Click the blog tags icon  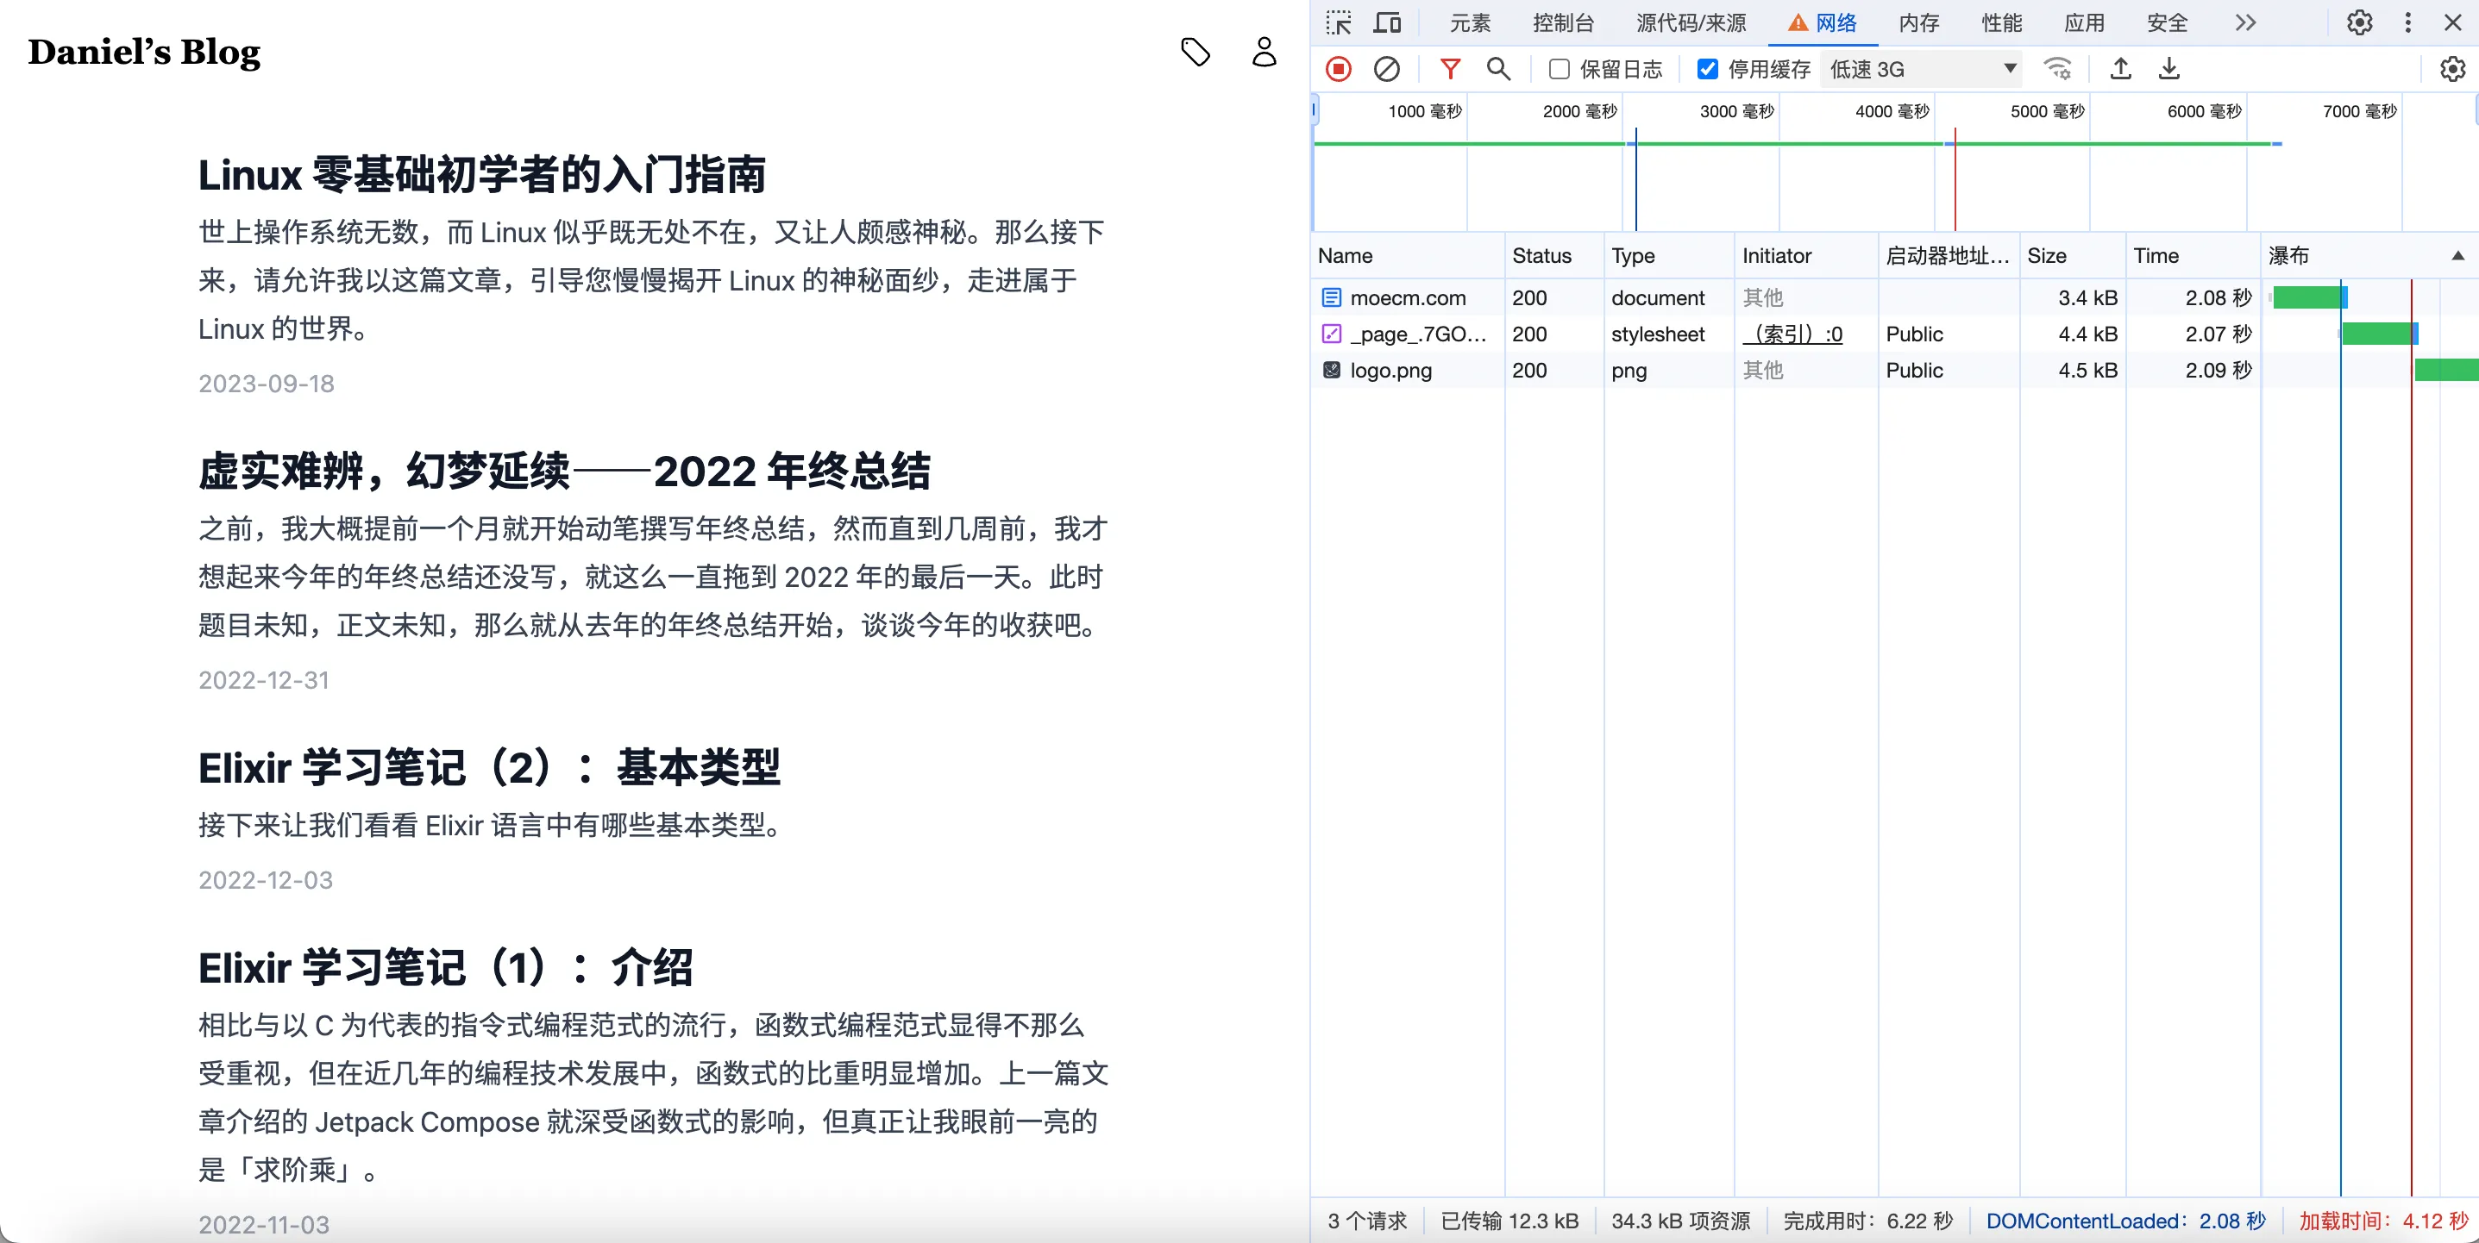click(1196, 52)
